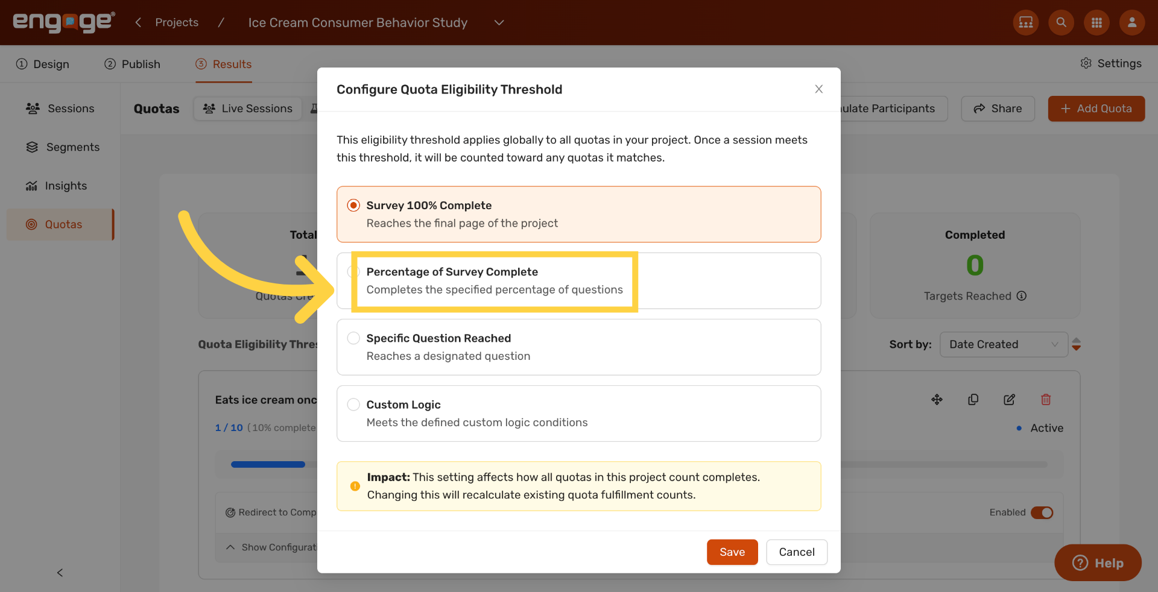This screenshot has height=592, width=1158.
Task: Select Percentage of Survey Complete radio
Action: tap(353, 272)
